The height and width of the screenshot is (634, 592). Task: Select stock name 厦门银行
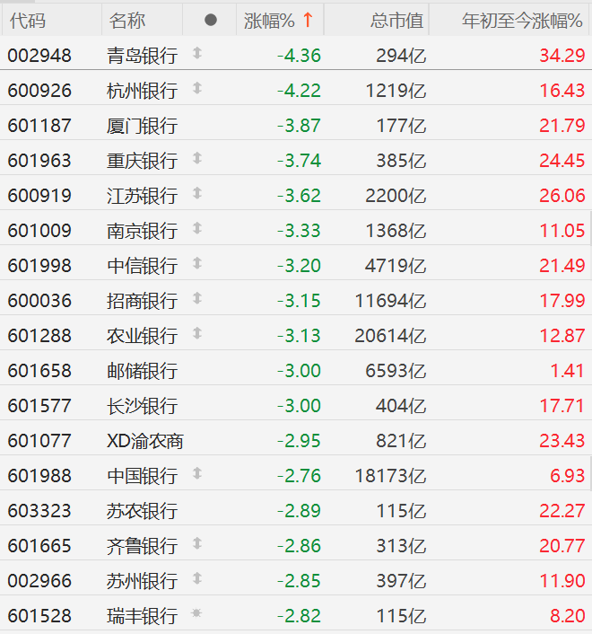142,126
